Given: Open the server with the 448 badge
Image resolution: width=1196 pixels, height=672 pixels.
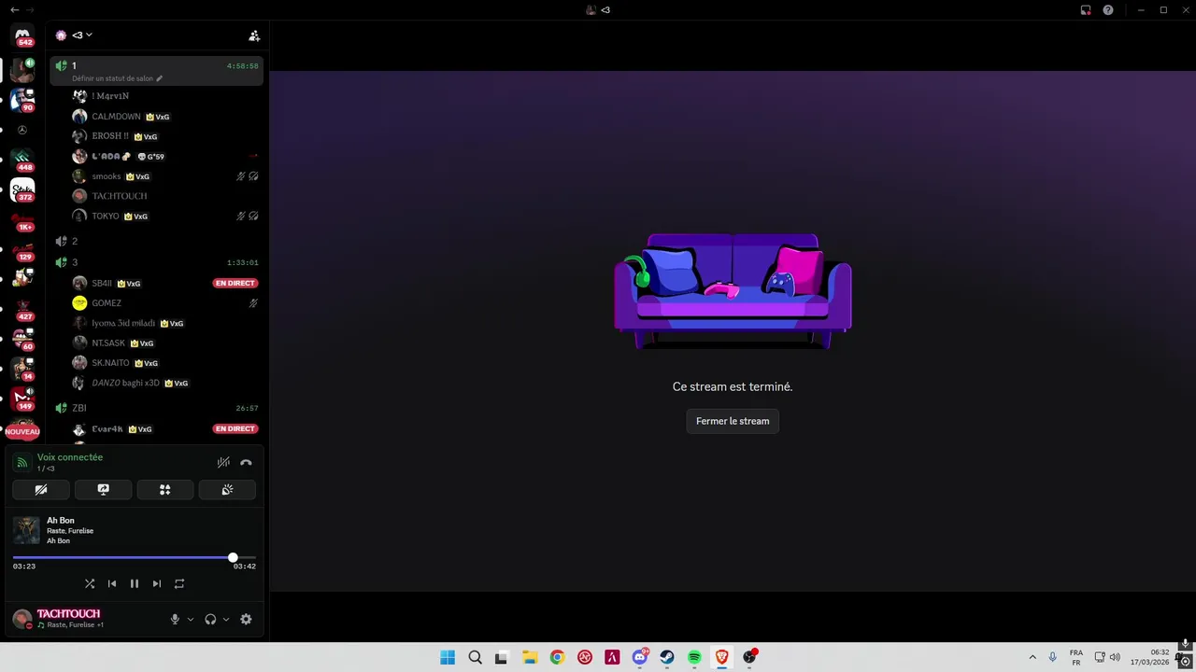Looking at the screenshot, I should point(22,160).
